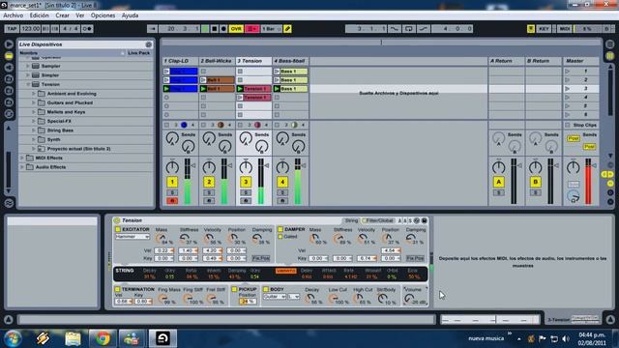Arm track 1 record button

172,201
